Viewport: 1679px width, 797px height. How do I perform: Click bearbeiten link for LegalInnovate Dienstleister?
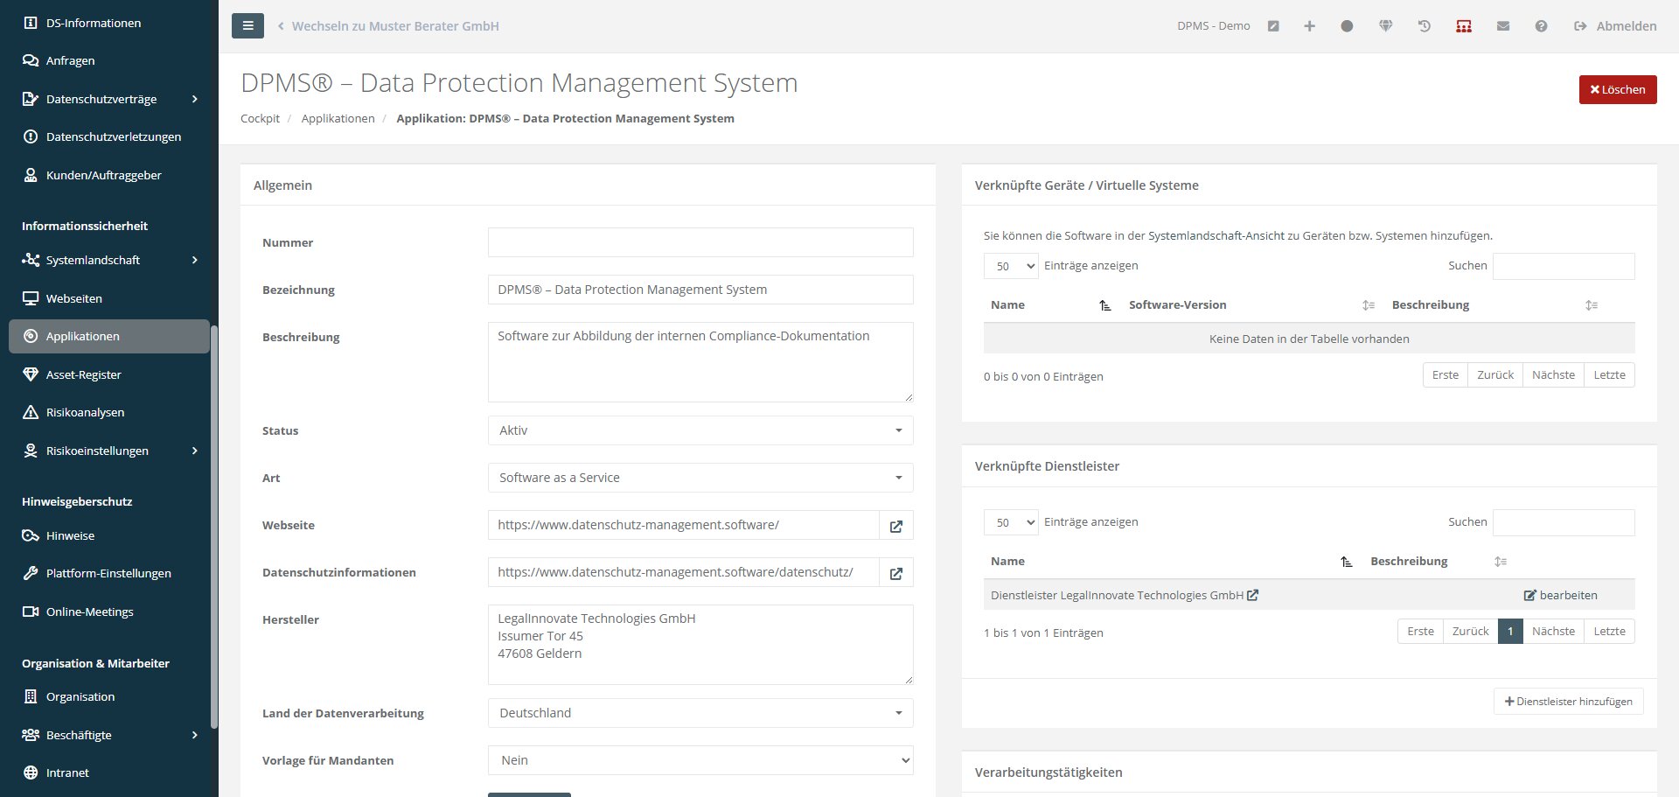(x=1561, y=595)
